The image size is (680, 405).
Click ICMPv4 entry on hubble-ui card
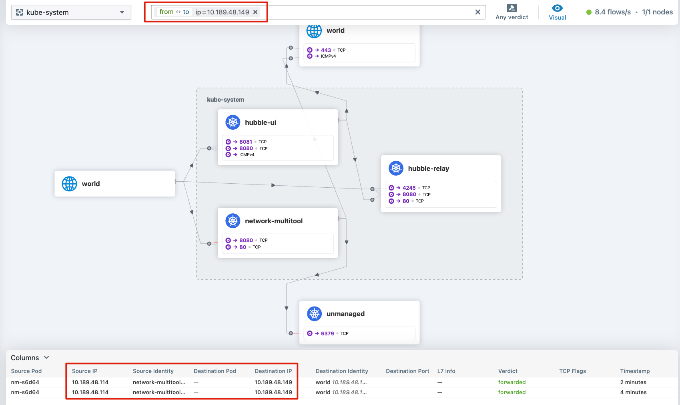click(x=247, y=155)
